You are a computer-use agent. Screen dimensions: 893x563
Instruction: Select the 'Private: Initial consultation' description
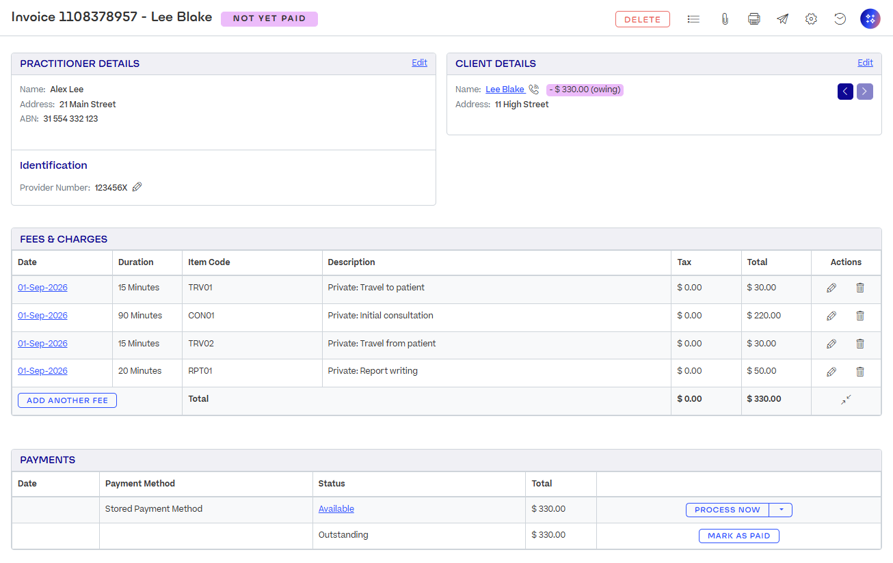tap(380, 316)
